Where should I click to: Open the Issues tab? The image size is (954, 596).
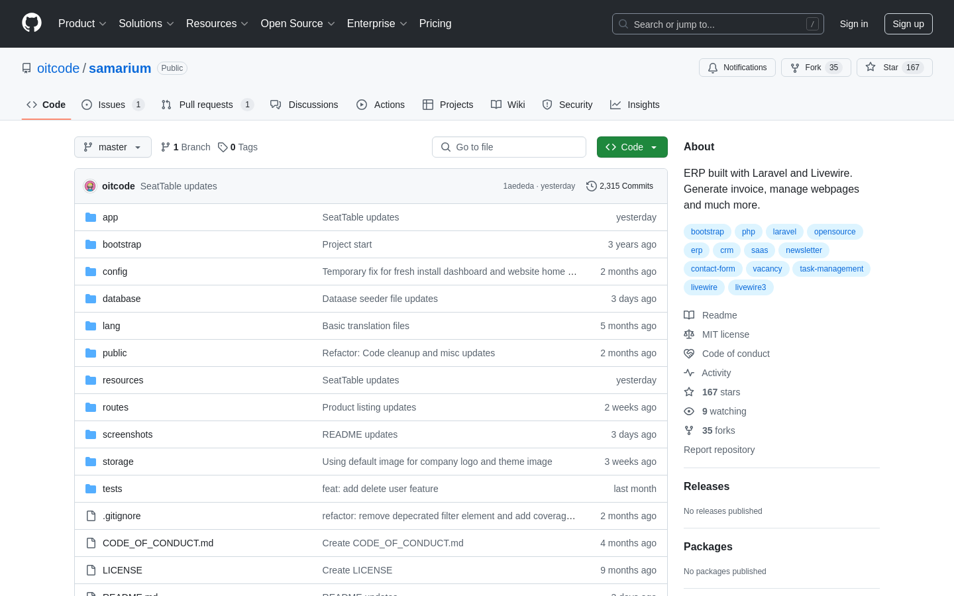pos(113,105)
